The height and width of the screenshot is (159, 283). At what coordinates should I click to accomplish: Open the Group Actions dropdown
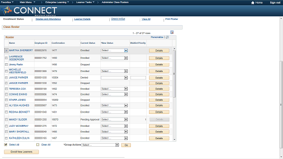click(x=100, y=145)
